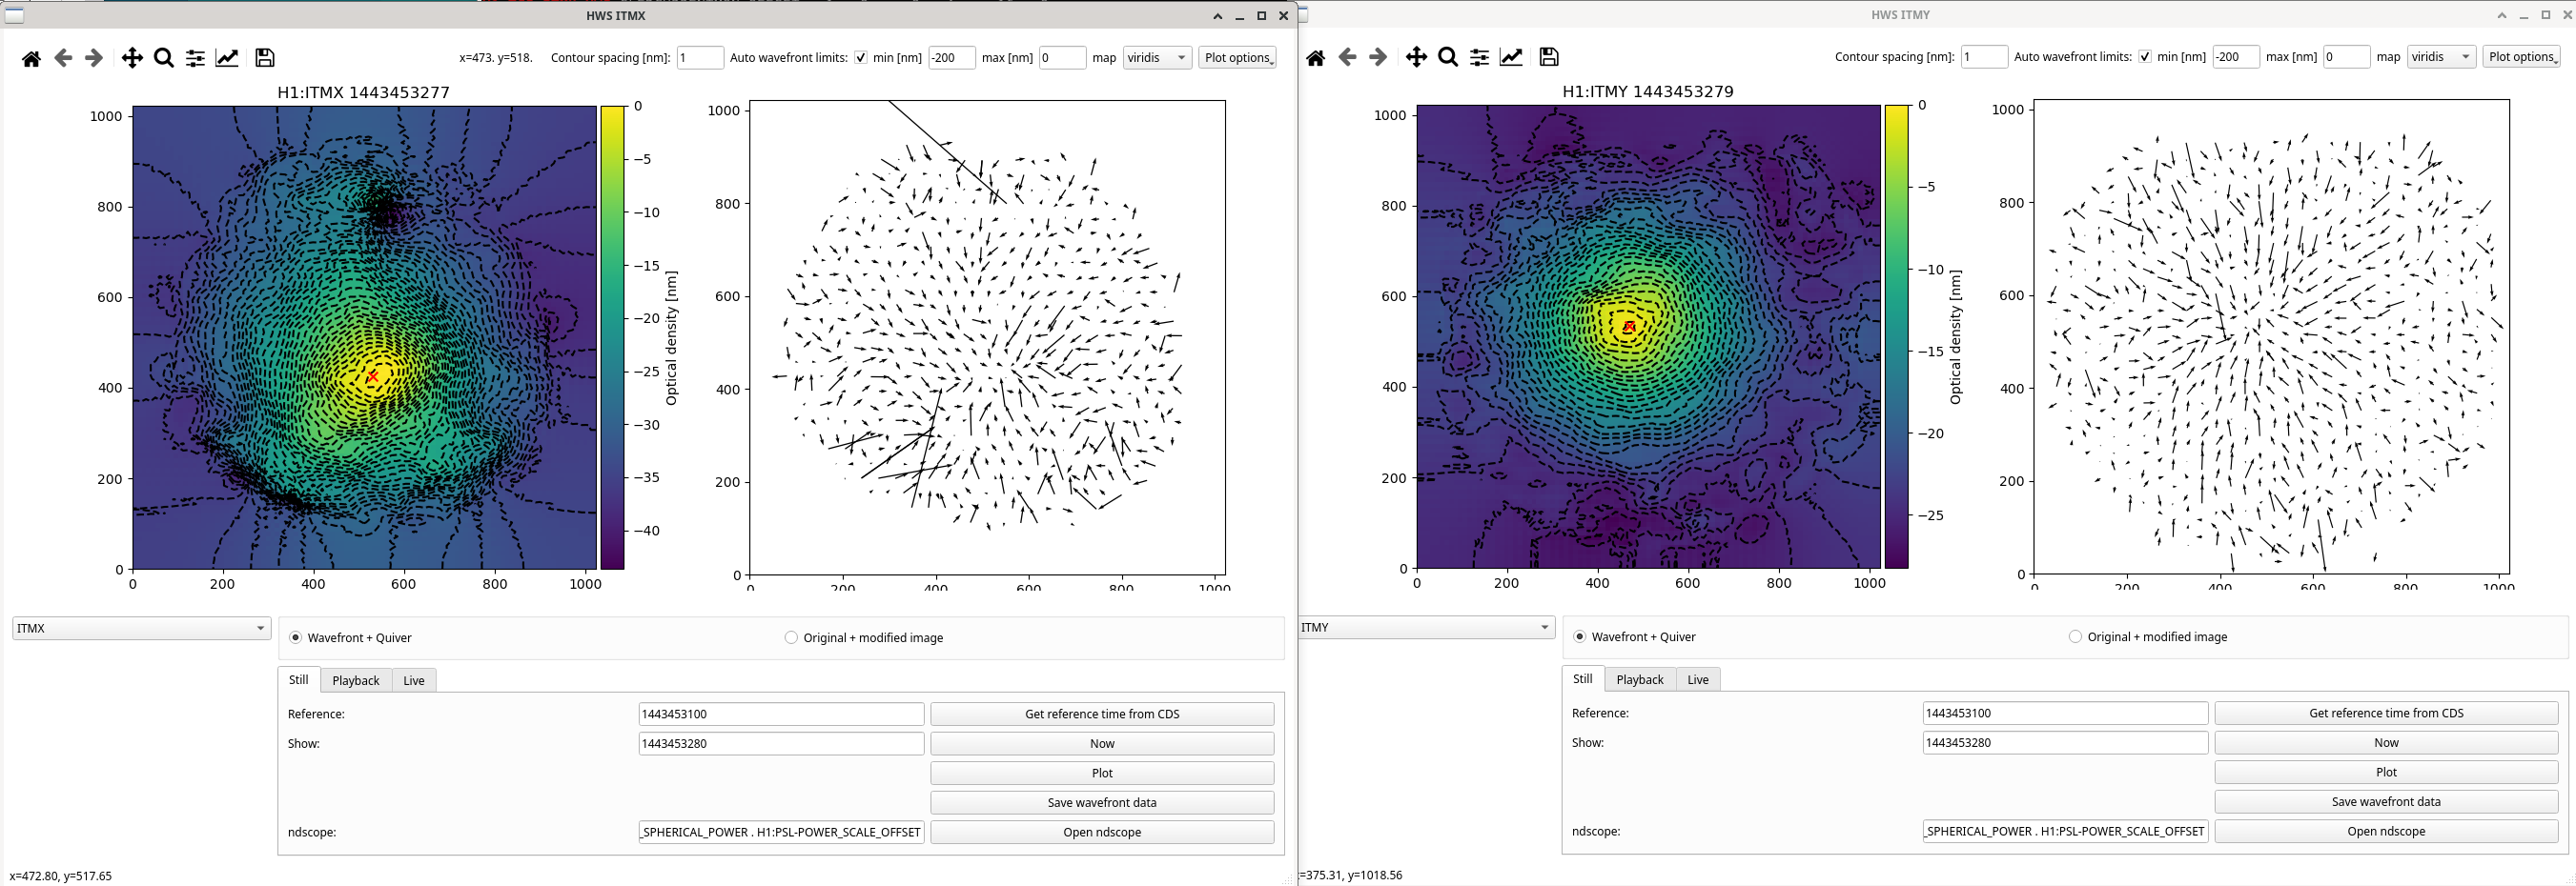The image size is (2576, 886).
Task: Open Edit axis parameters icon in HWS ITMY
Action: [x=1511, y=58]
